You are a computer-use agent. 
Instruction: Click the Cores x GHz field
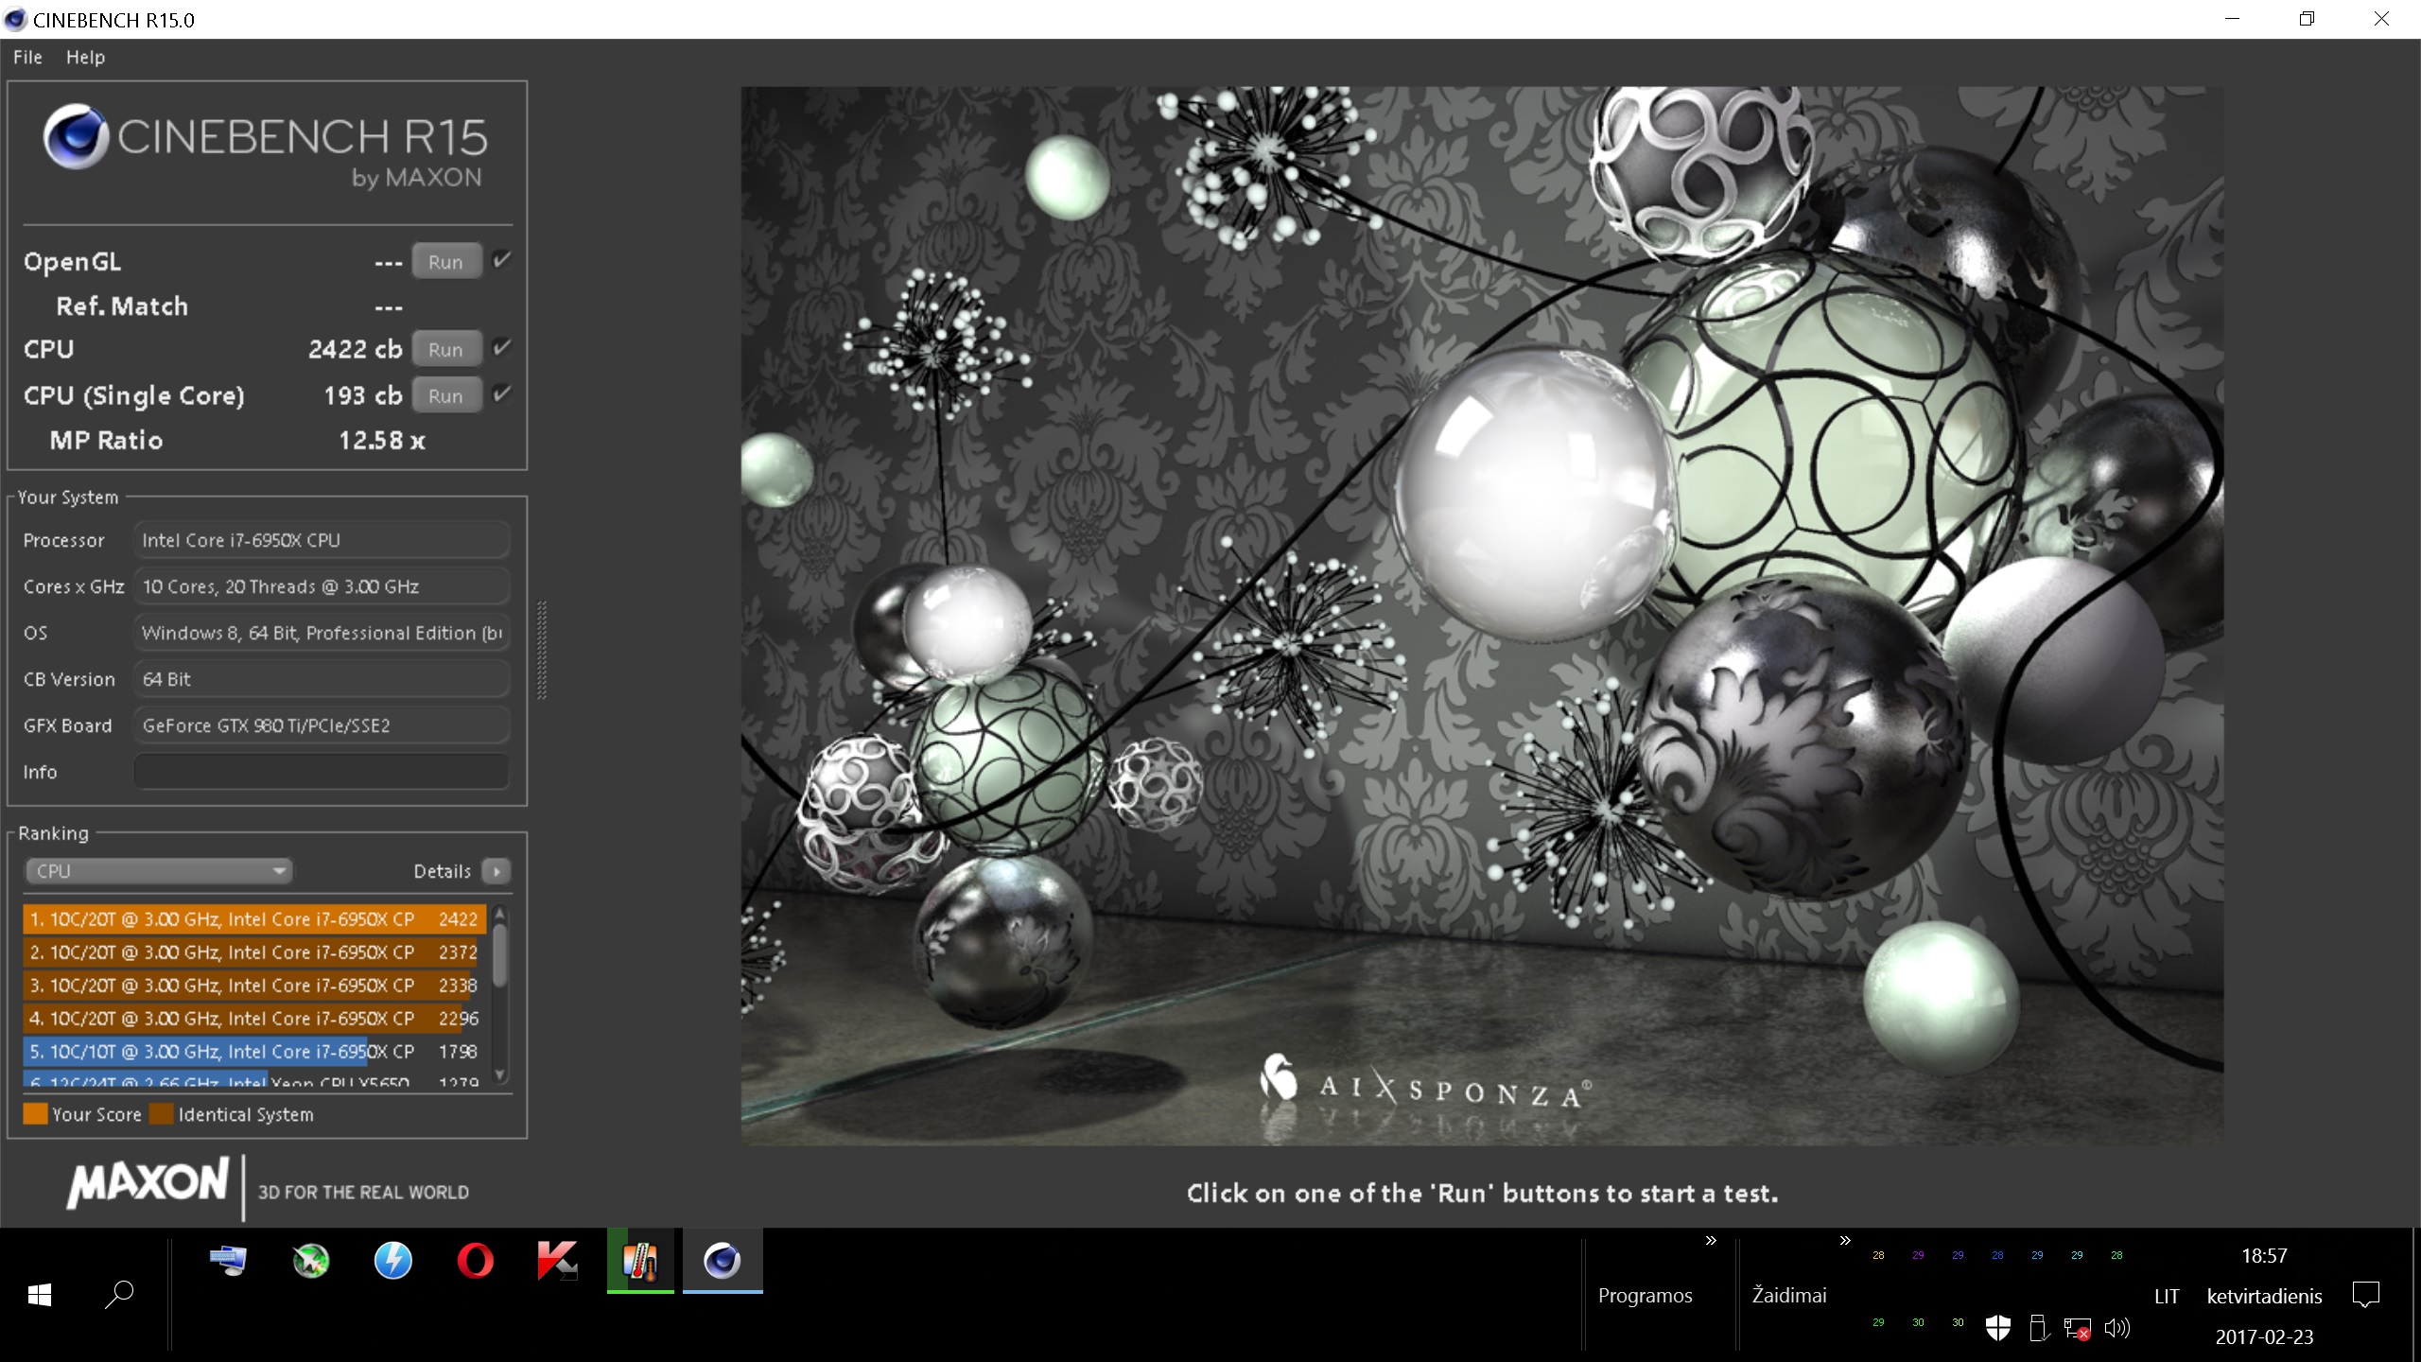pos(322,586)
